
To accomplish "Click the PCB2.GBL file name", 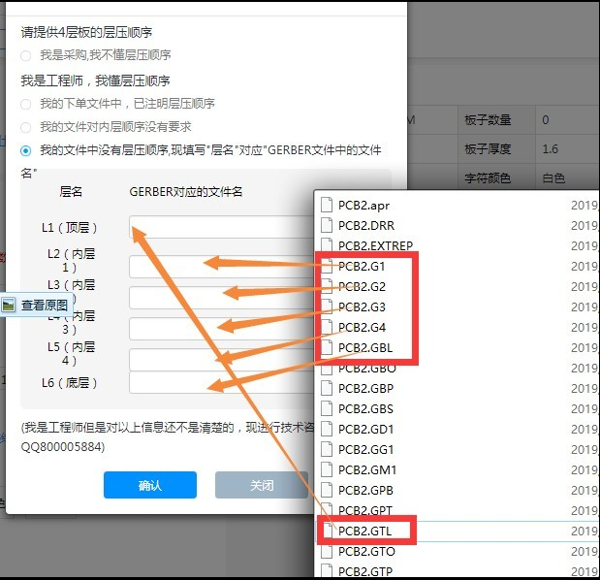I will tap(365, 347).
